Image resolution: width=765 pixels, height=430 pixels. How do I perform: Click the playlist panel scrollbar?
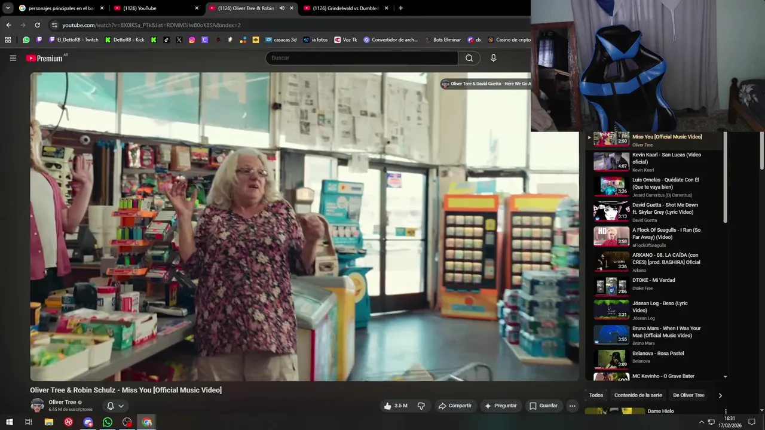(726, 177)
